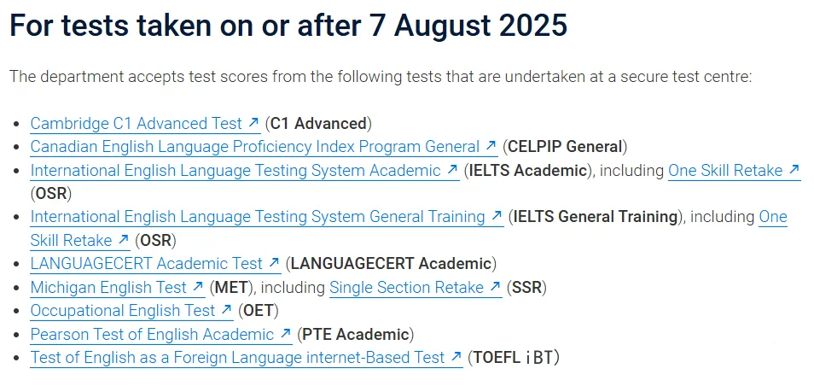Visit the Michigan English Test link

click(x=108, y=287)
